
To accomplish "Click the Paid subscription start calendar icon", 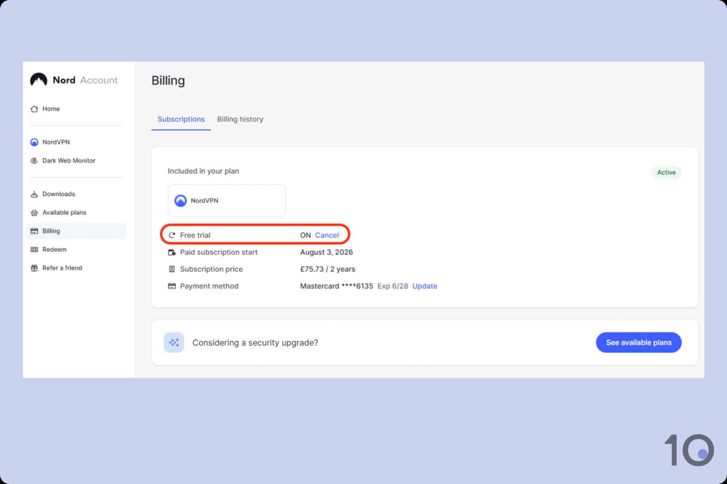I will pyautogui.click(x=172, y=252).
